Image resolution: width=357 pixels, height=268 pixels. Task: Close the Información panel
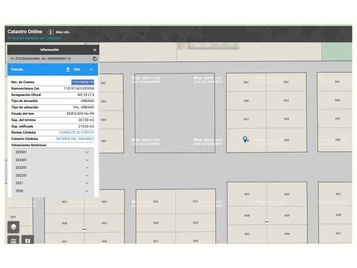pyautogui.click(x=95, y=50)
